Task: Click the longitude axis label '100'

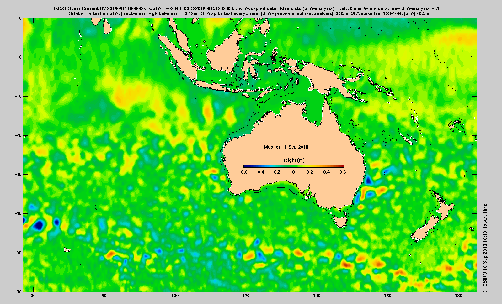Action: click(x=175, y=296)
